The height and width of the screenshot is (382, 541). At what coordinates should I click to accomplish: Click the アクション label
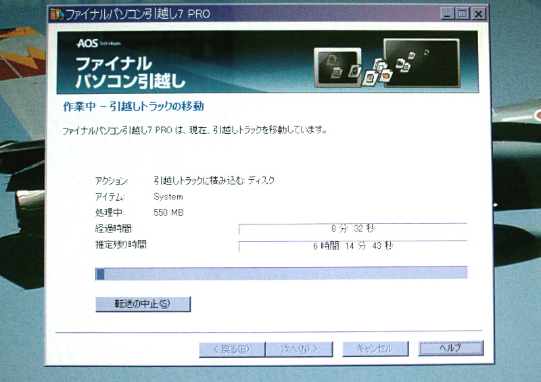pyautogui.click(x=112, y=181)
